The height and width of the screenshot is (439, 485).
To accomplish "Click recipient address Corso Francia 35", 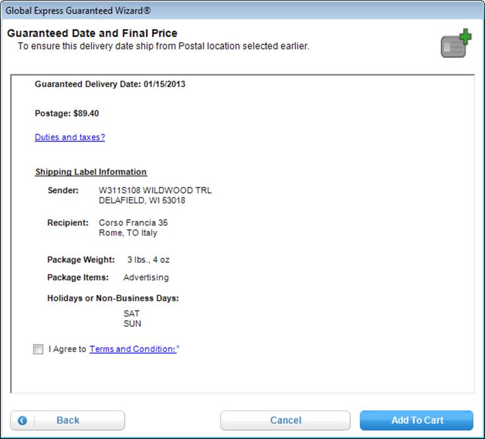I will tap(133, 222).
